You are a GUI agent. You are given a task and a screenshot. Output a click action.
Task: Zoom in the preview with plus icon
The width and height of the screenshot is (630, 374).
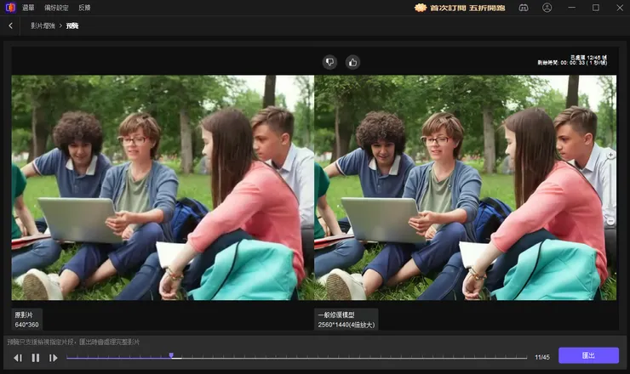pyautogui.click(x=610, y=155)
